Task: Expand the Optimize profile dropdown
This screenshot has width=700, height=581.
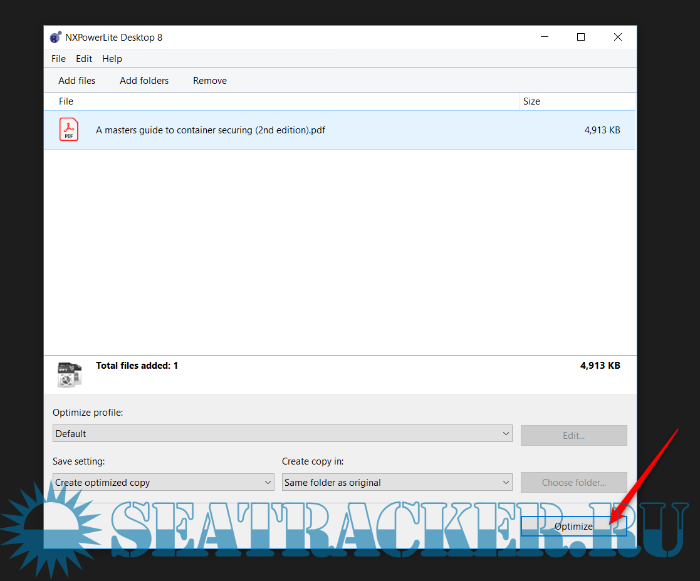Action: pyautogui.click(x=282, y=434)
